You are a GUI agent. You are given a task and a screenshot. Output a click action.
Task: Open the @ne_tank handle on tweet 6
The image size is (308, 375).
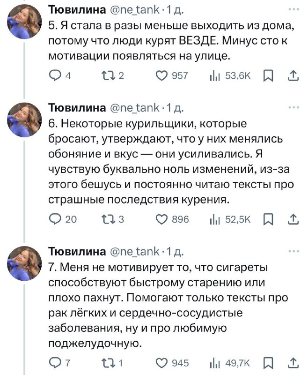tap(133, 108)
